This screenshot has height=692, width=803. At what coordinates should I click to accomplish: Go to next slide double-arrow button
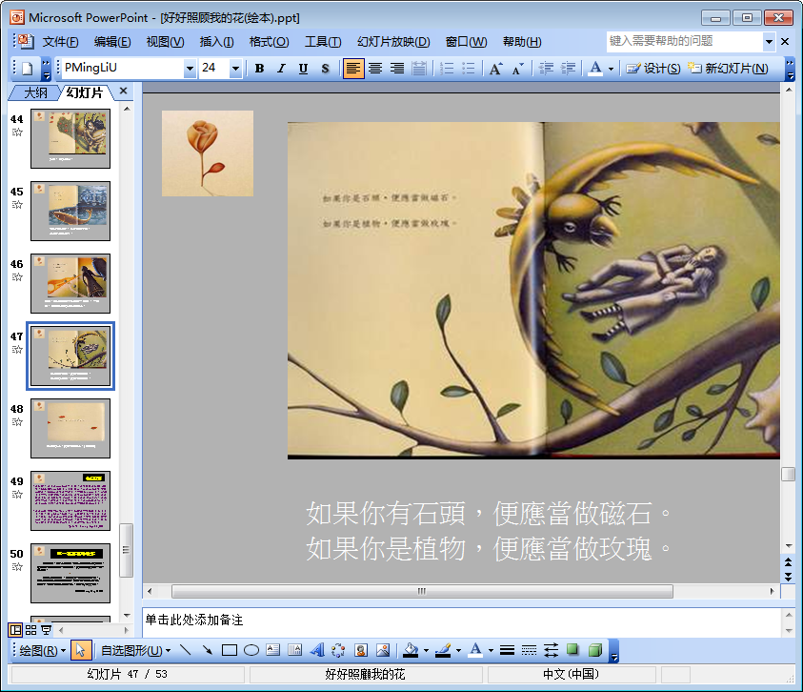click(x=788, y=578)
